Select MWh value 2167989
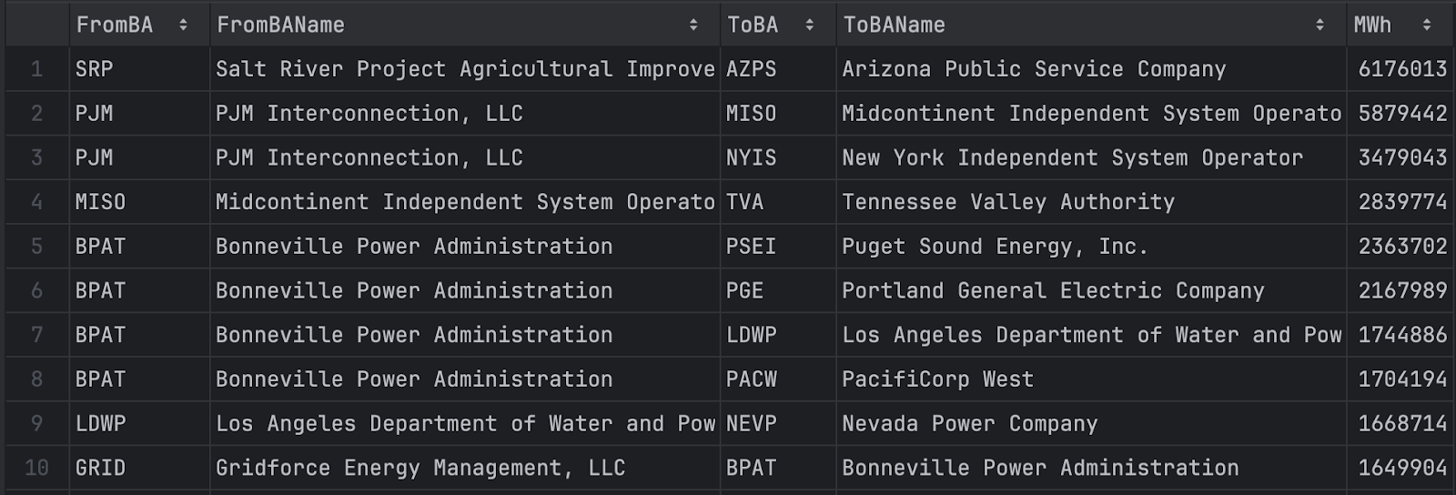Screen dimensions: 1456x495 (x=1401, y=291)
